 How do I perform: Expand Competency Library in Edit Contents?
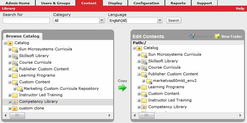coord(139,107)
